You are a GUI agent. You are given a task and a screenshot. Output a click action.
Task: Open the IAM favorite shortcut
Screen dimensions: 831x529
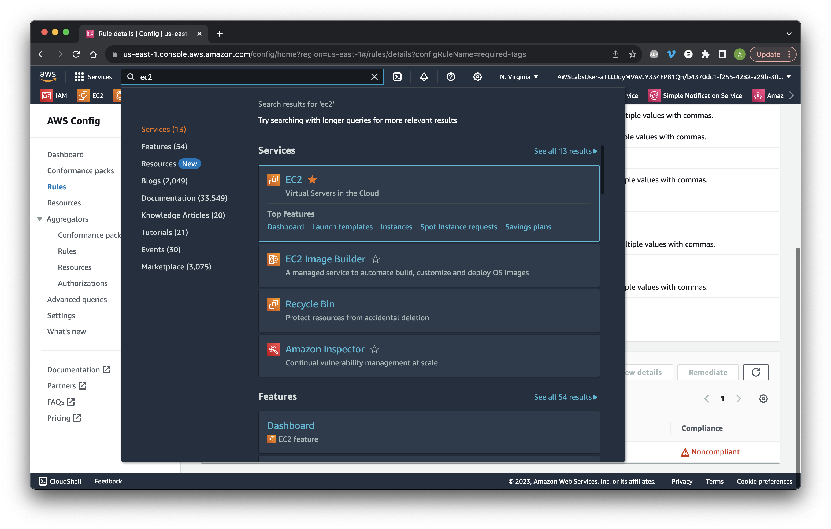[x=54, y=95]
